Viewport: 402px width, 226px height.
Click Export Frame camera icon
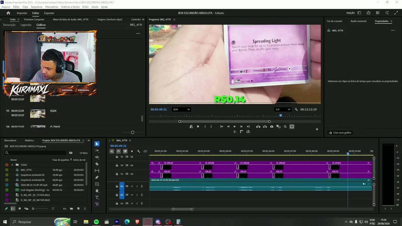click(x=272, y=126)
